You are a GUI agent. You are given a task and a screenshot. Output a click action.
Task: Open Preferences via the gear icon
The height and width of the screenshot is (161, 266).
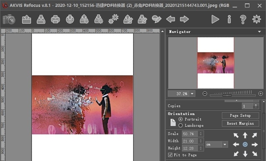[x=257, y=19]
